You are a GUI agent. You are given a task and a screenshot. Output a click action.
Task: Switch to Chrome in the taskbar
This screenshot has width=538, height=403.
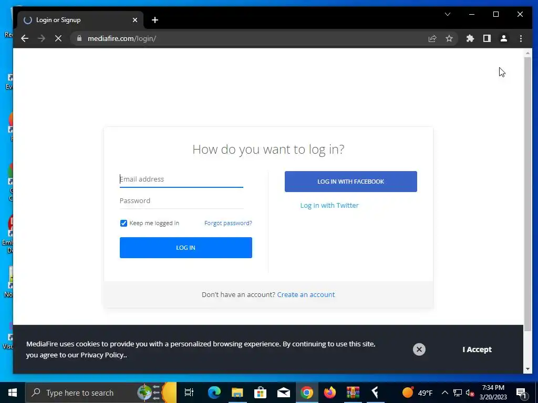(x=307, y=393)
